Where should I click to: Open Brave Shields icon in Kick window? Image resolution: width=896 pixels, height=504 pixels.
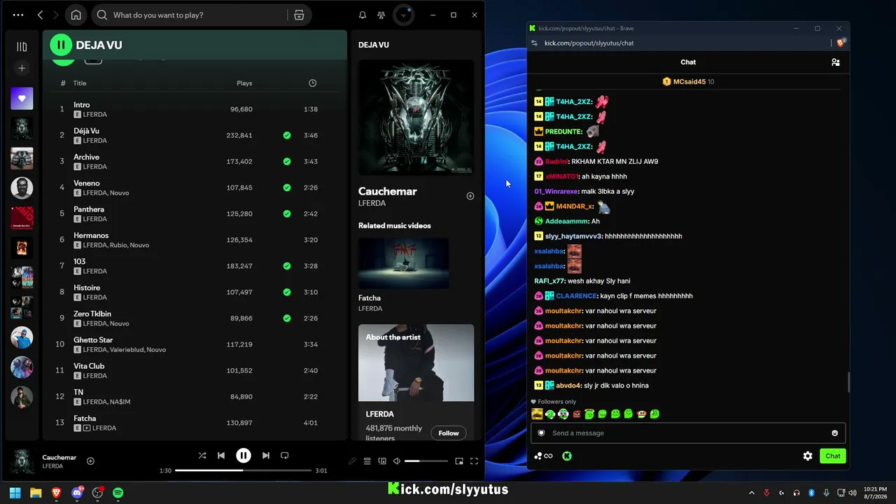(841, 43)
